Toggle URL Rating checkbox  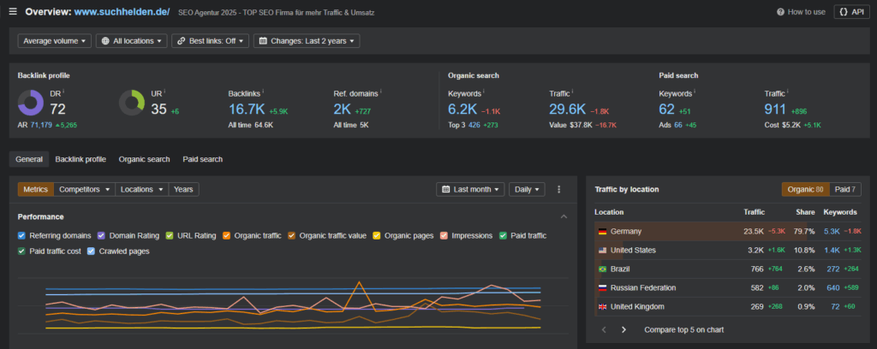coord(170,235)
